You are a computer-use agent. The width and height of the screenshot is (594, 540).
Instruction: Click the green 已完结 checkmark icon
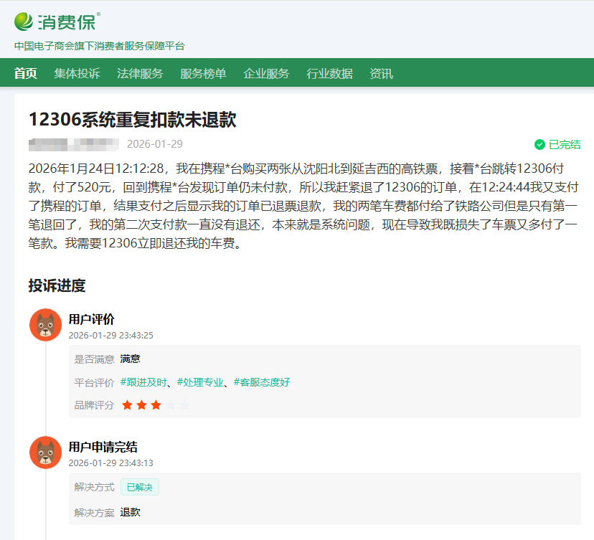539,144
